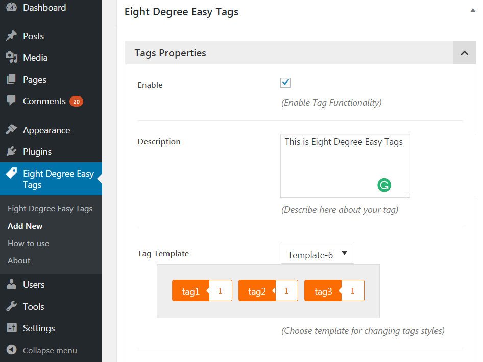Viewport: 483px width, 362px height.
Task: Open the Tag Template dropdown
Action: tap(317, 253)
